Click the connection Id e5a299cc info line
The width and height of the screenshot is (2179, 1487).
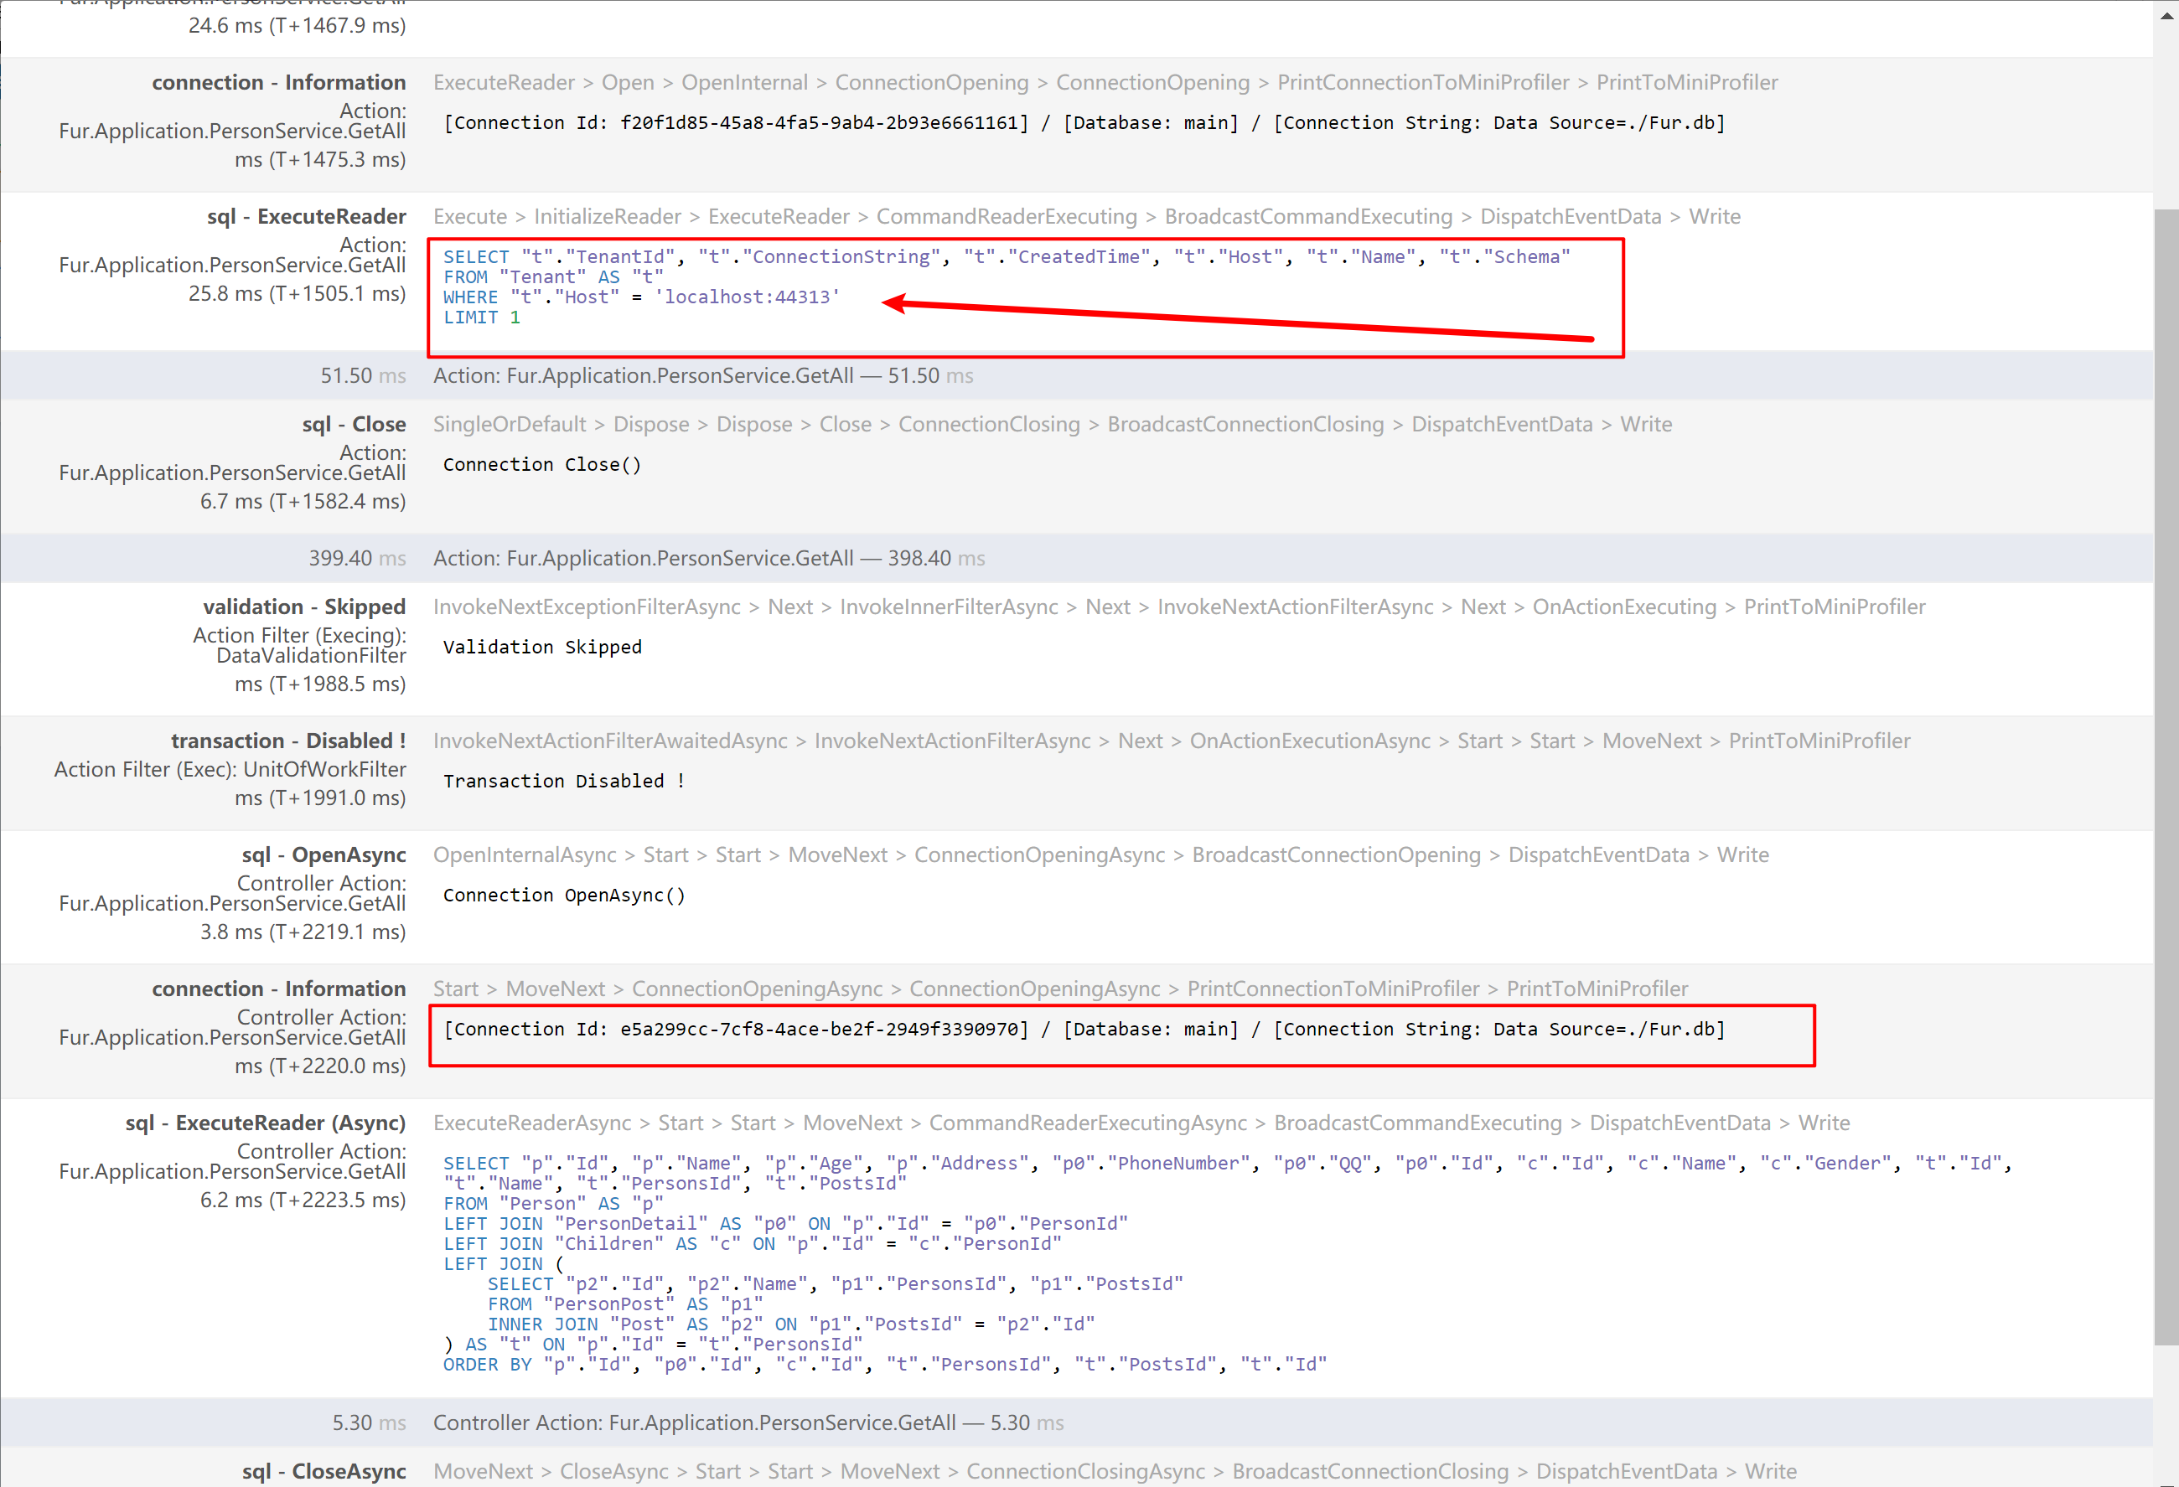click(1084, 1030)
